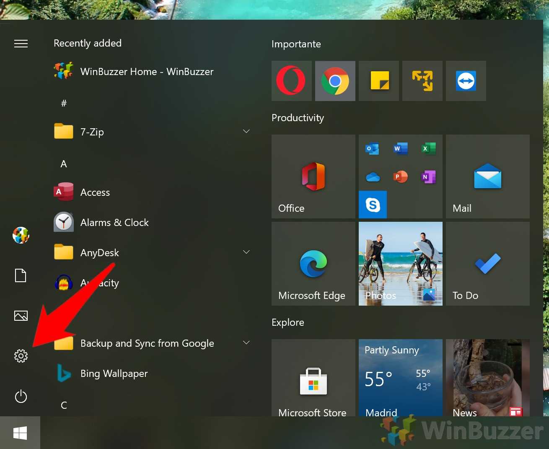Image resolution: width=549 pixels, height=449 pixels.
Task: Expand the Start hamburger menu
Action: 21,44
